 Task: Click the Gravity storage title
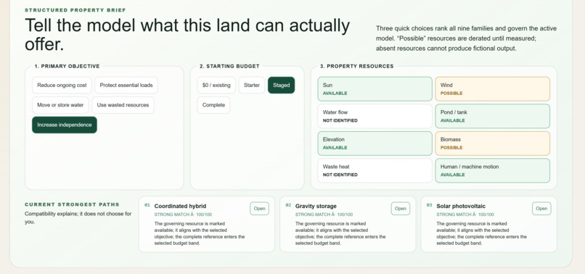(316, 206)
